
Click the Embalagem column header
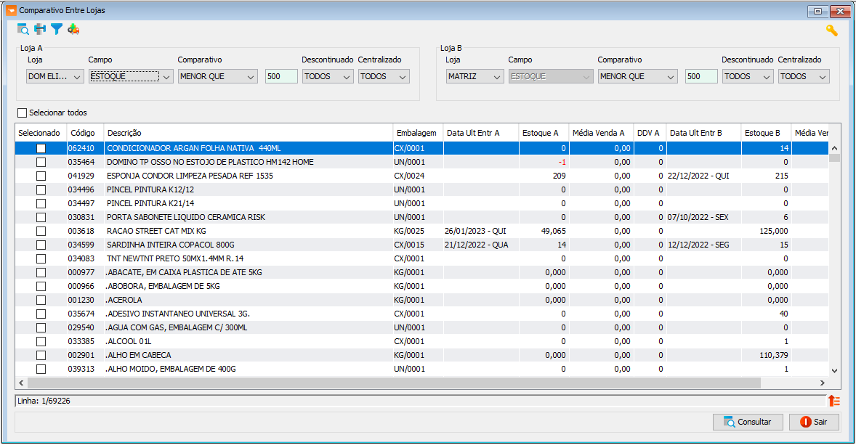click(x=418, y=133)
